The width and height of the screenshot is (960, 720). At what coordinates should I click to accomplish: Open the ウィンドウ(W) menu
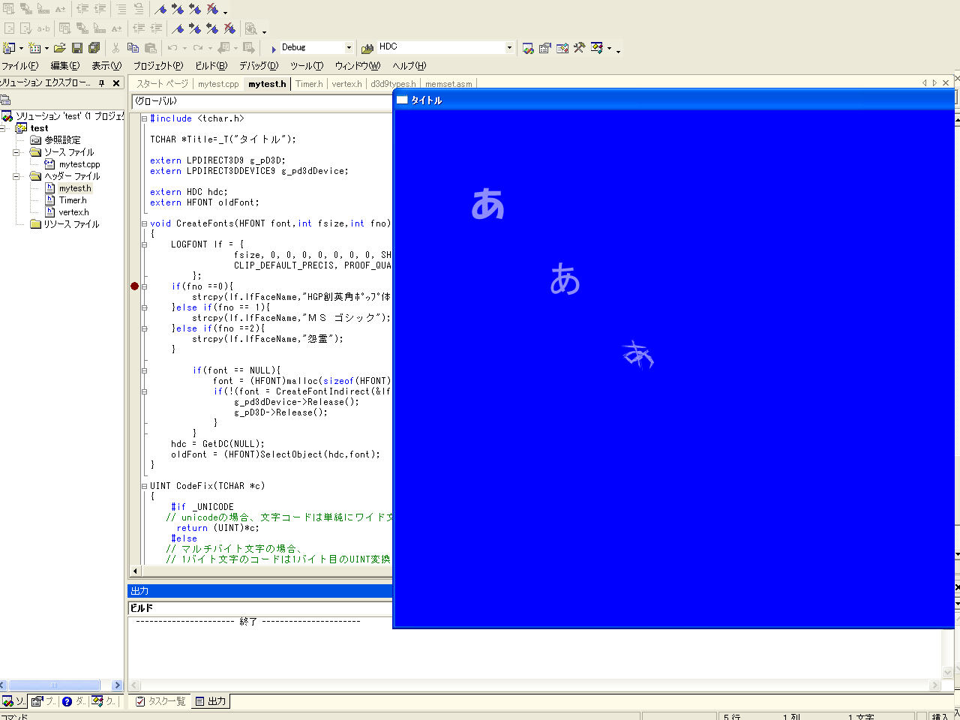click(358, 66)
